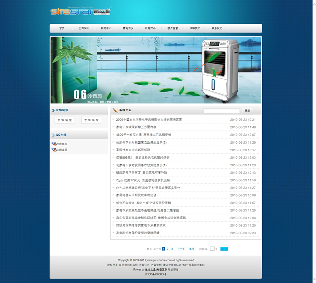Image resolution: width=316 pixels, height=283 pixels.
Task: Click the chevron icon next to the QQ在线 heading
Action: (53, 135)
